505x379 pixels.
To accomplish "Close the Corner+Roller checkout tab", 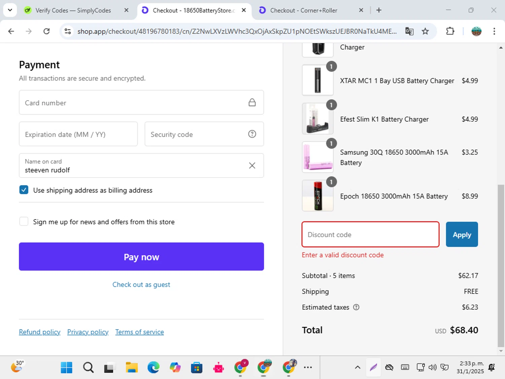I will pyautogui.click(x=361, y=10).
